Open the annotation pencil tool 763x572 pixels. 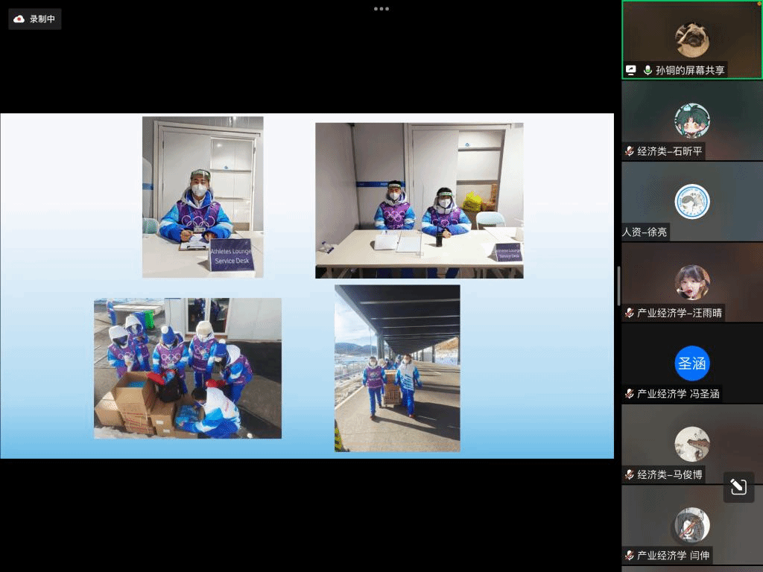[738, 487]
